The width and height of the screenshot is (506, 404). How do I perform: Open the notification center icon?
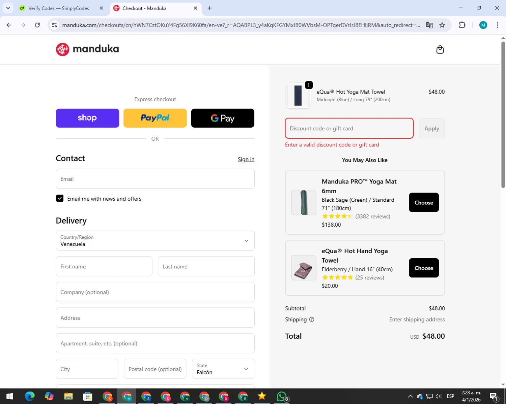pyautogui.click(x=494, y=397)
